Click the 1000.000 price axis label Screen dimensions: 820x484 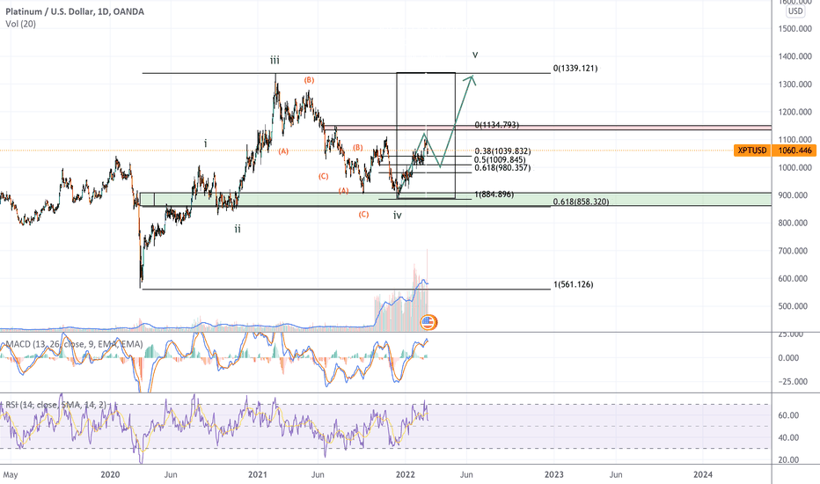794,167
